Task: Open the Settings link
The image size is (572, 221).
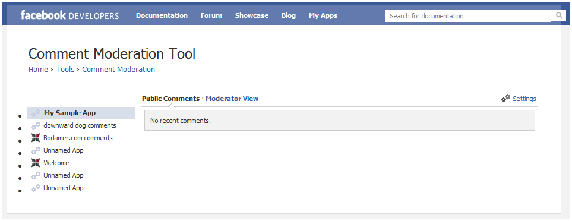Action: (x=524, y=99)
